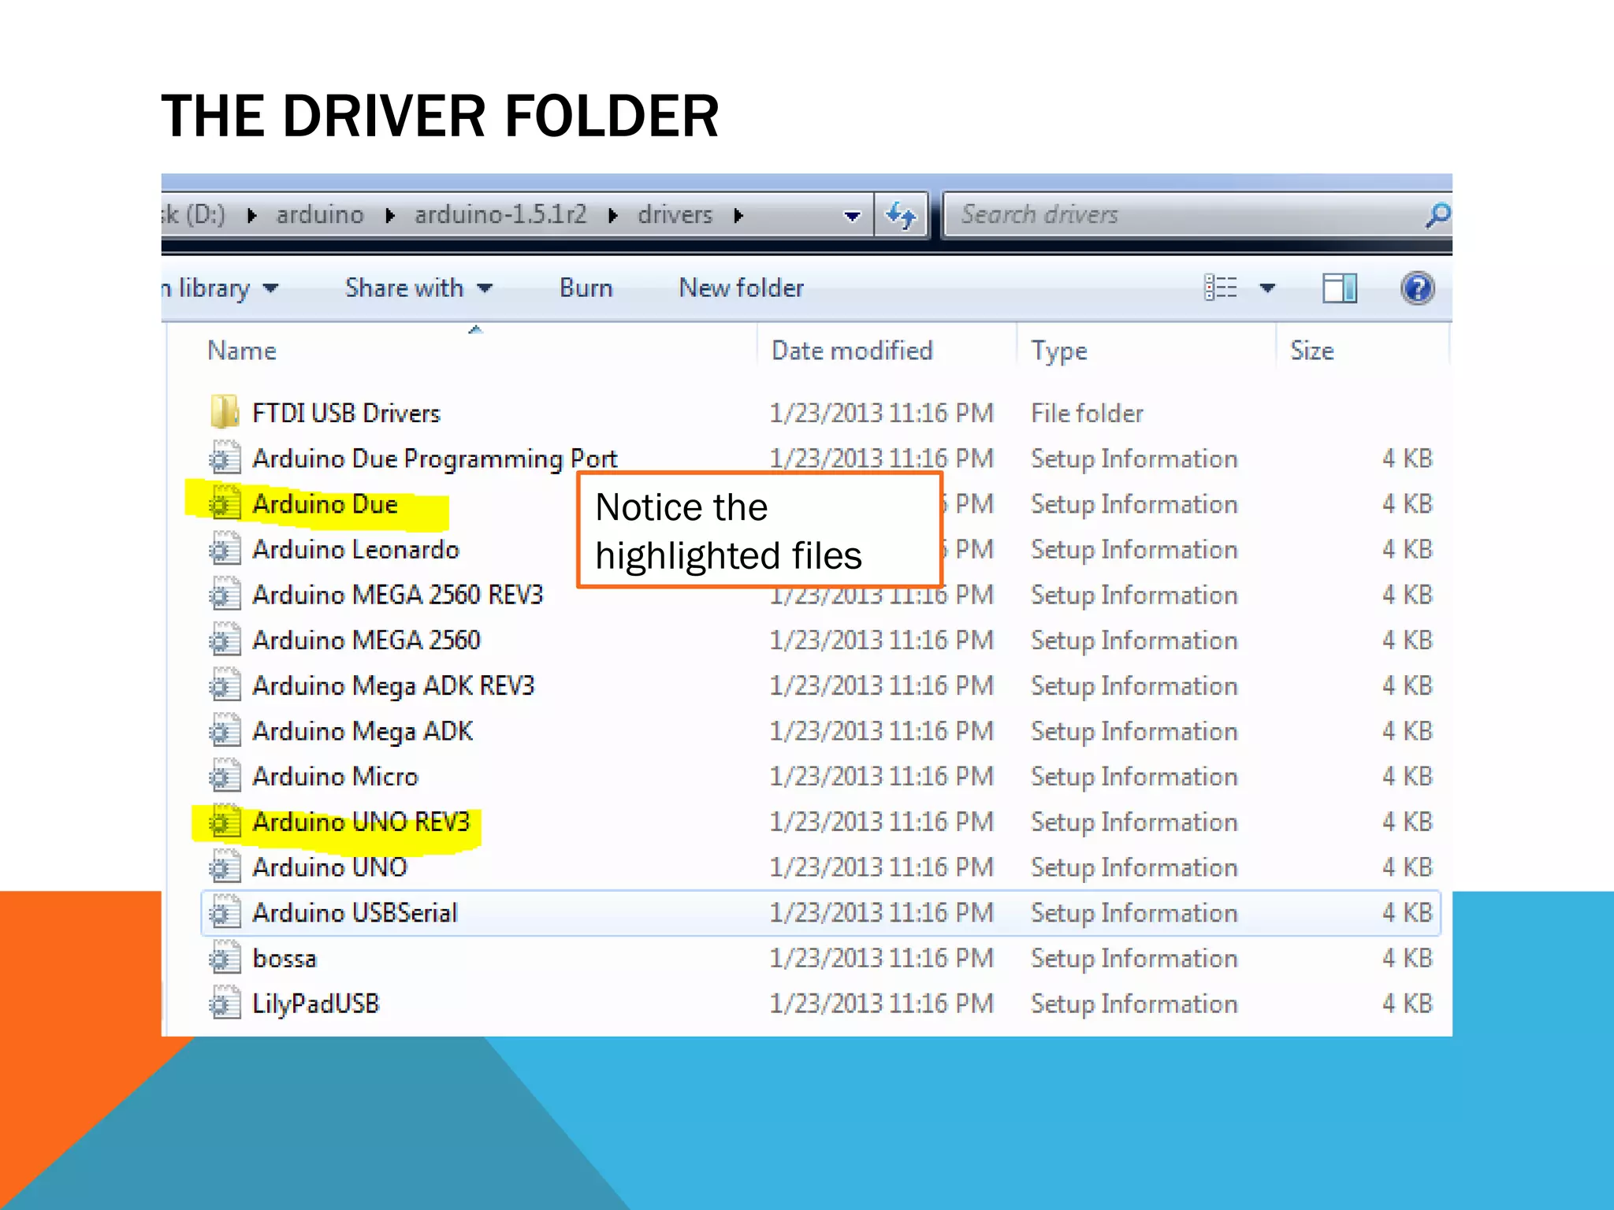The width and height of the screenshot is (1614, 1210).
Task: Select the Arduino Mega ADK filename
Action: pyautogui.click(x=363, y=732)
